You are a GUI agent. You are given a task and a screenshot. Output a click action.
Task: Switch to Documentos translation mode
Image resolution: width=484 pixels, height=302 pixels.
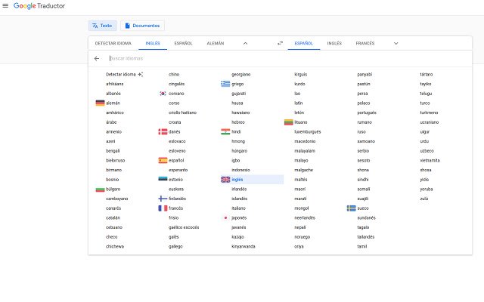pyautogui.click(x=142, y=26)
